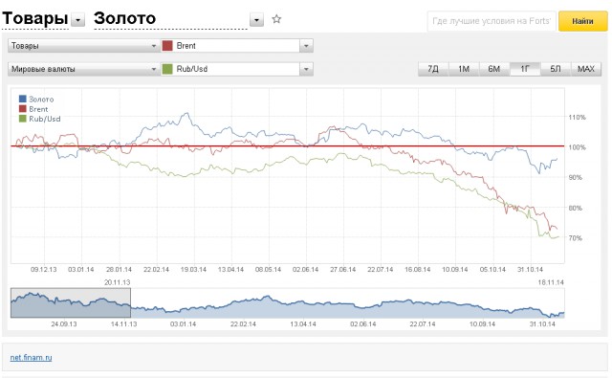Open the Мировые валюты category combo box
The image size is (612, 378).
(x=83, y=69)
